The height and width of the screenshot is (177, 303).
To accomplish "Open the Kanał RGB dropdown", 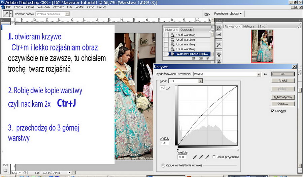I will (200, 81).
